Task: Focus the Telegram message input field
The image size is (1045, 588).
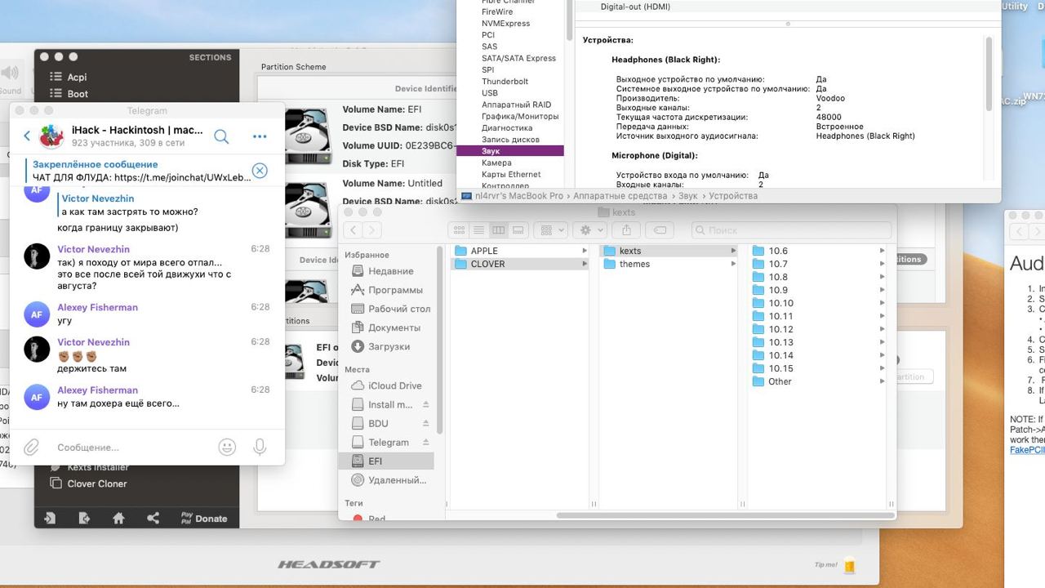Action: tap(131, 448)
